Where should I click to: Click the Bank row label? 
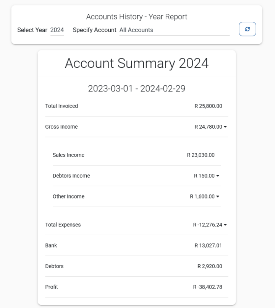[x=51, y=245]
